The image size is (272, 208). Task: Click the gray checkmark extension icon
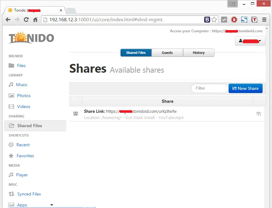click(x=224, y=20)
